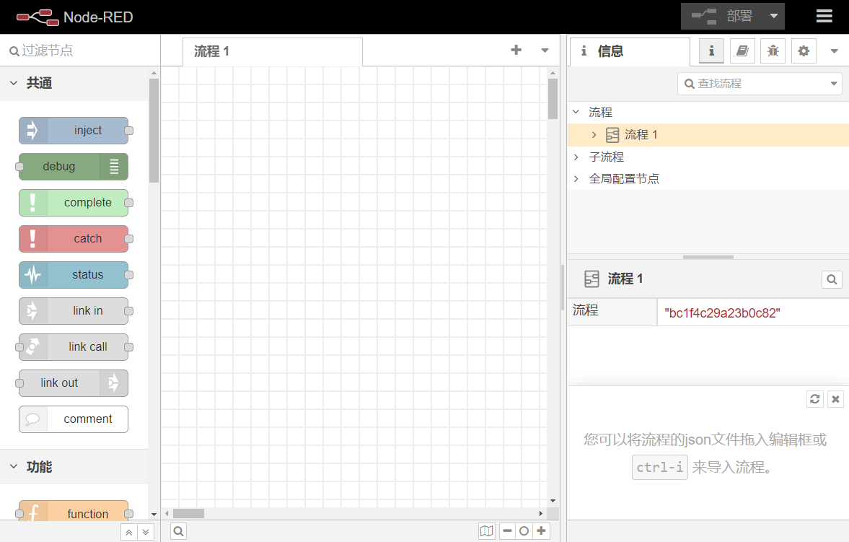Click the workspace vertical scrollbar thumb
The height and width of the screenshot is (542, 849).
pos(553,99)
